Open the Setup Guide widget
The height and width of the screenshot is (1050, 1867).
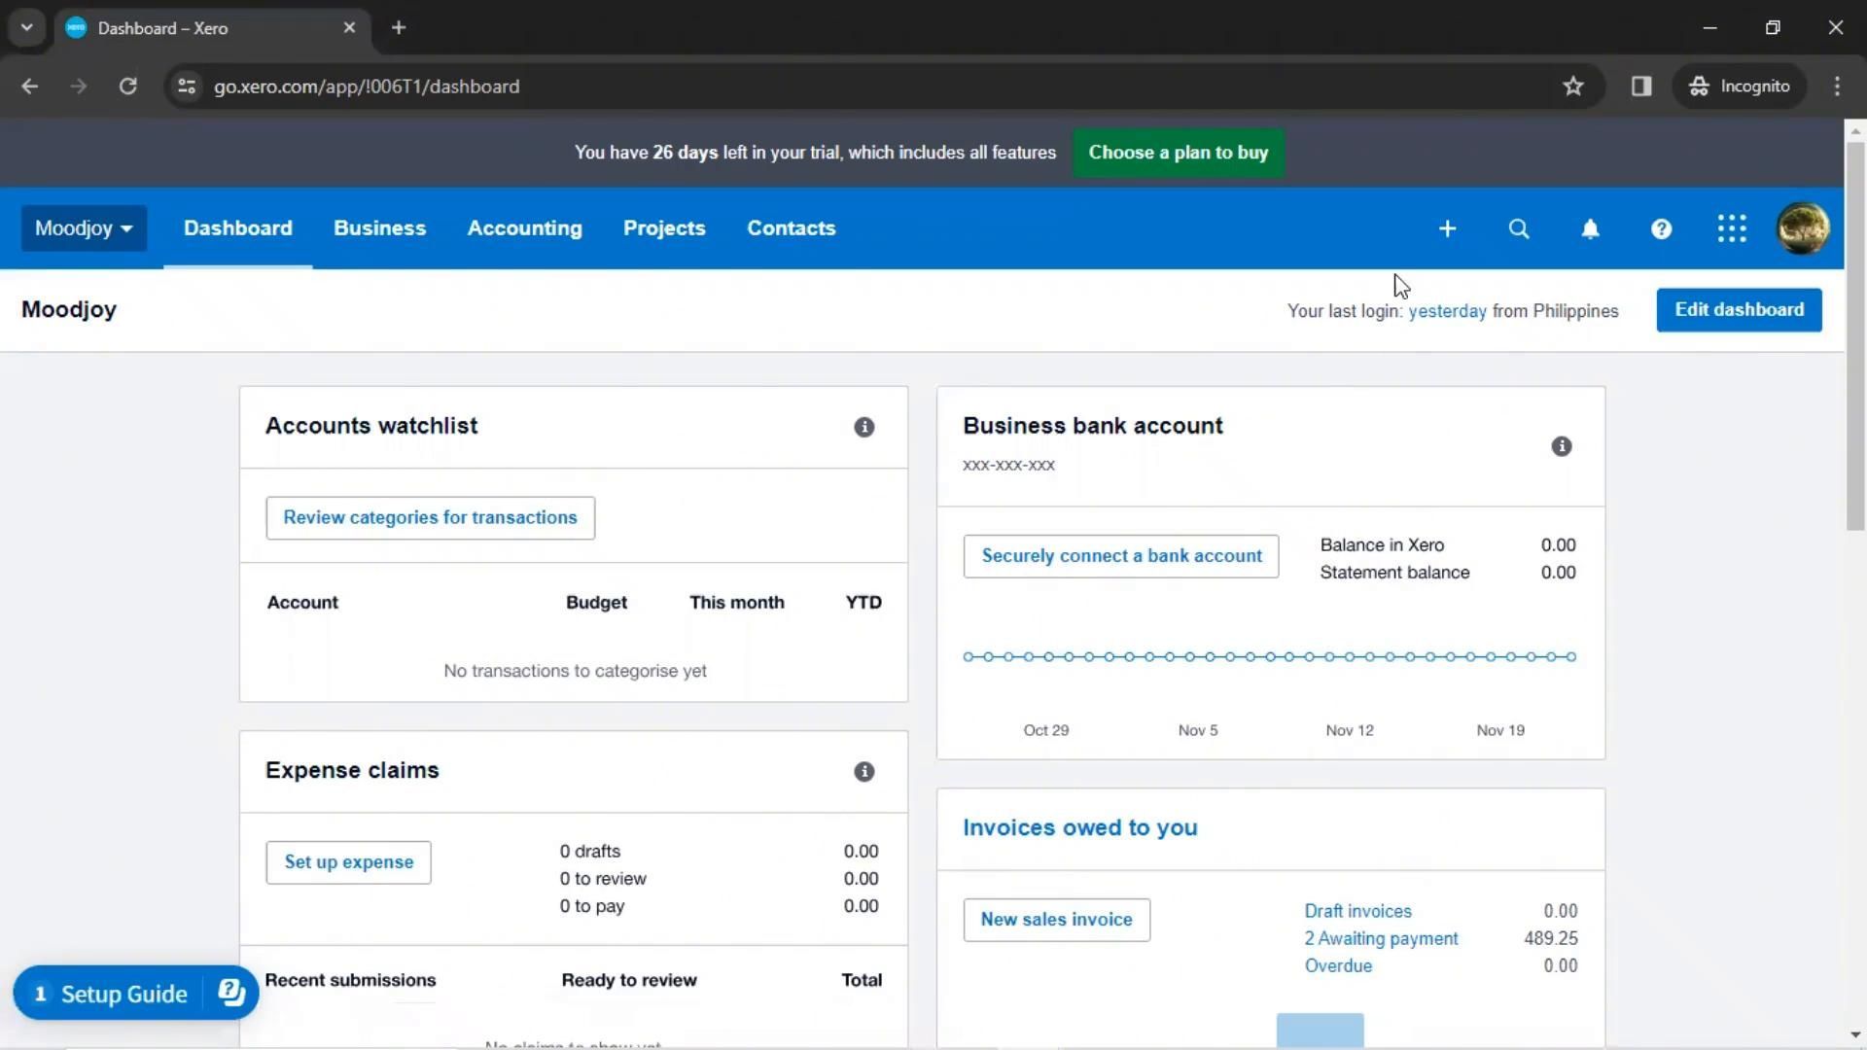tap(112, 994)
